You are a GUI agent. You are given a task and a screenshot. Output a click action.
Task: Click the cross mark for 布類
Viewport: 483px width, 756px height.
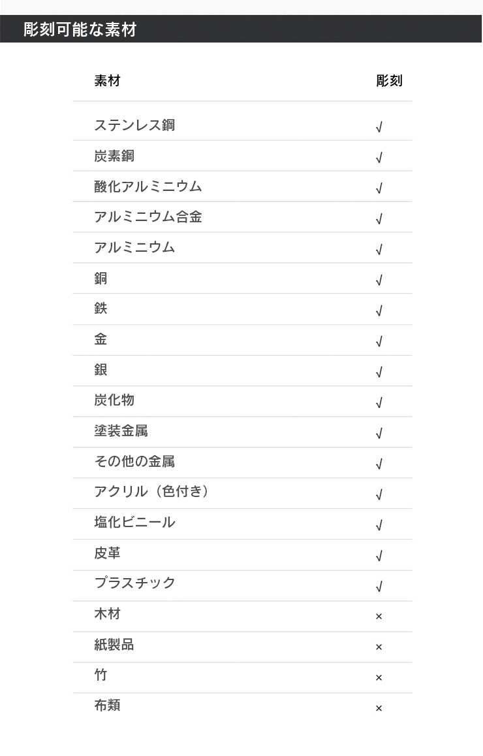[x=379, y=708]
